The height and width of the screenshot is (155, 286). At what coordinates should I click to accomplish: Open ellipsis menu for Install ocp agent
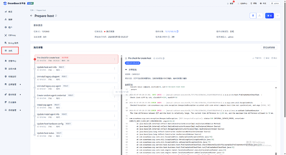click(x=114, y=107)
